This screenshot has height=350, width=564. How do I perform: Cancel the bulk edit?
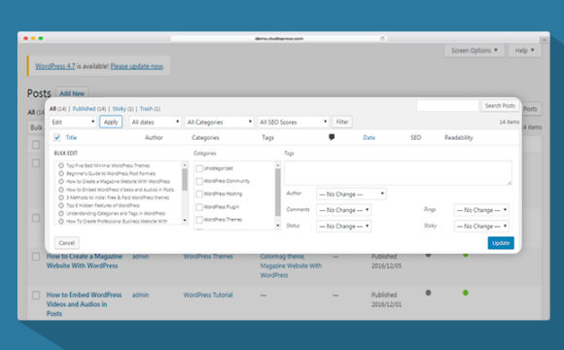click(66, 243)
